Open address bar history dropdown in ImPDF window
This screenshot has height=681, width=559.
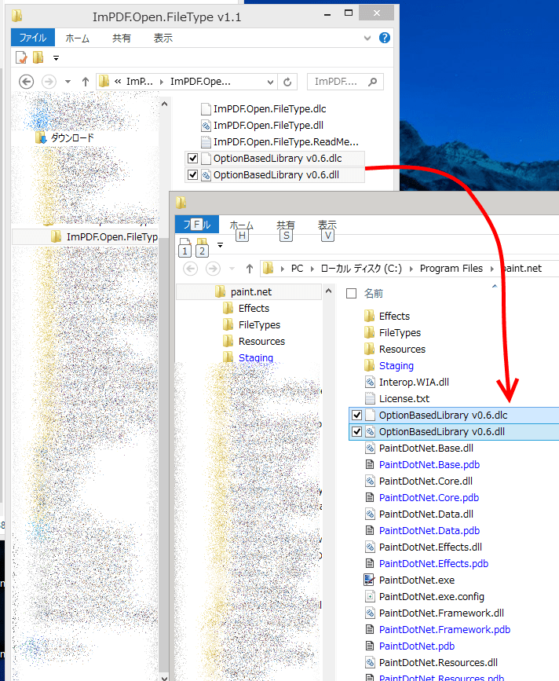270,82
